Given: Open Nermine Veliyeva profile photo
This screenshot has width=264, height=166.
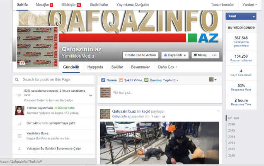Looking at the screenshot, I should tap(19, 110).
